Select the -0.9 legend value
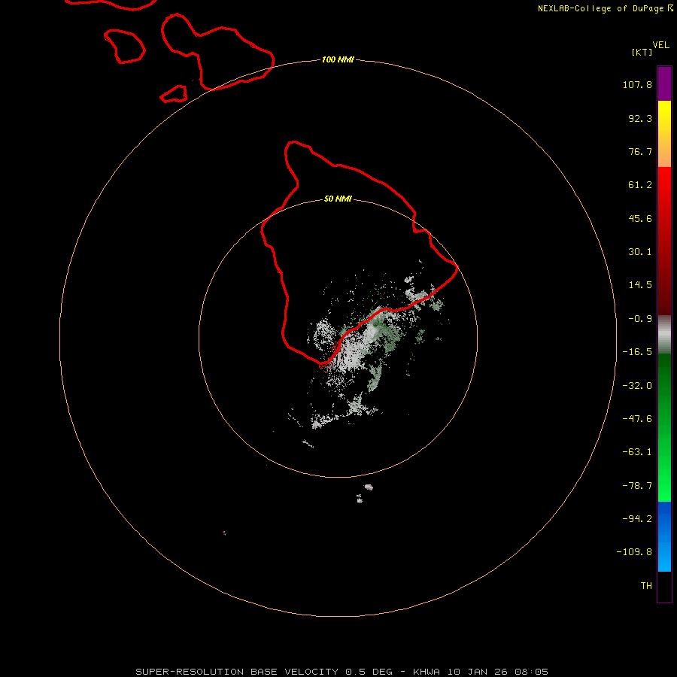This screenshot has width=677, height=677. [640, 319]
